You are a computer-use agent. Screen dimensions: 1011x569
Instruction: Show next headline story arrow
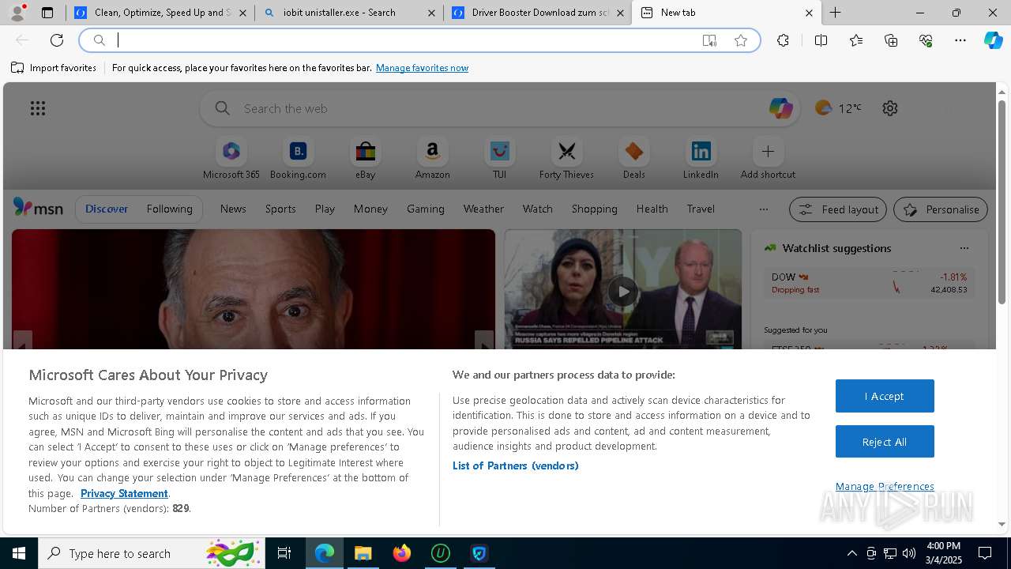484,341
